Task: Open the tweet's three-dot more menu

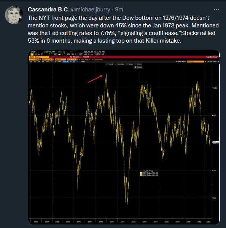Action: (216, 10)
